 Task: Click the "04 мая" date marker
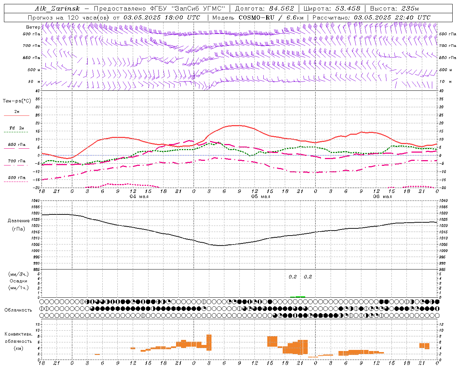point(139,197)
